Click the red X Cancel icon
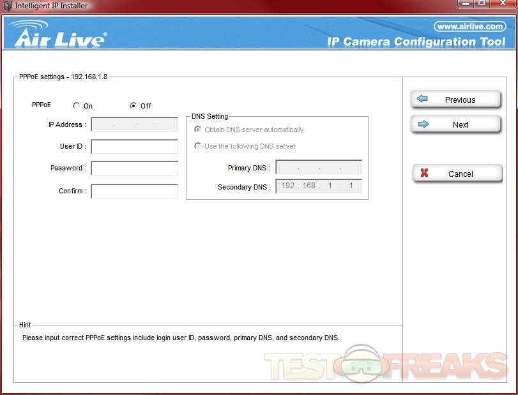The height and width of the screenshot is (395, 518). pos(424,174)
